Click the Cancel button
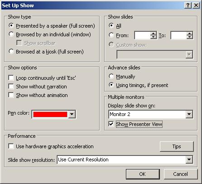This screenshot has height=184, width=202. click(181, 174)
